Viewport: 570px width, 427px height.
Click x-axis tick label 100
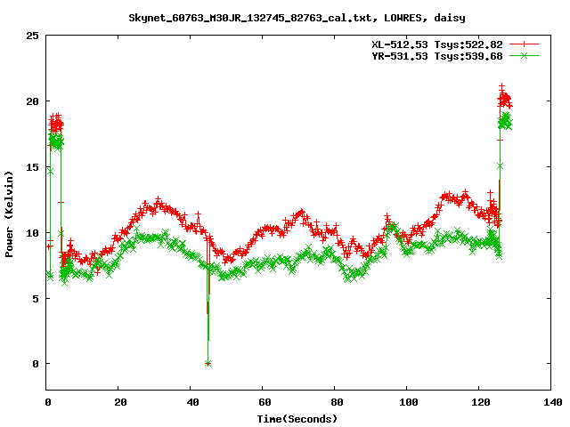coord(408,402)
